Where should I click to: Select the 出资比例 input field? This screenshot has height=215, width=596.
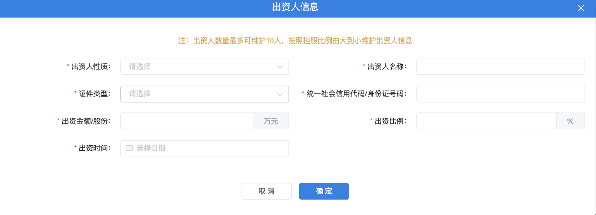click(x=486, y=121)
